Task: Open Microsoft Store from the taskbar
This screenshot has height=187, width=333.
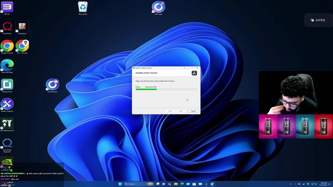Action: tap(194, 184)
